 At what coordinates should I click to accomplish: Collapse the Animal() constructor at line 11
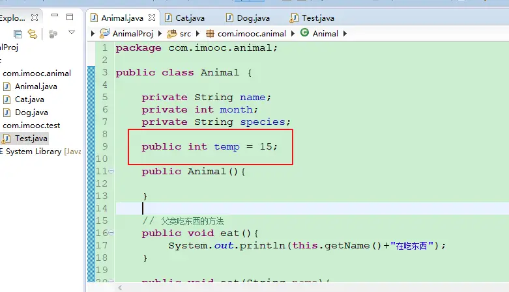click(x=111, y=171)
